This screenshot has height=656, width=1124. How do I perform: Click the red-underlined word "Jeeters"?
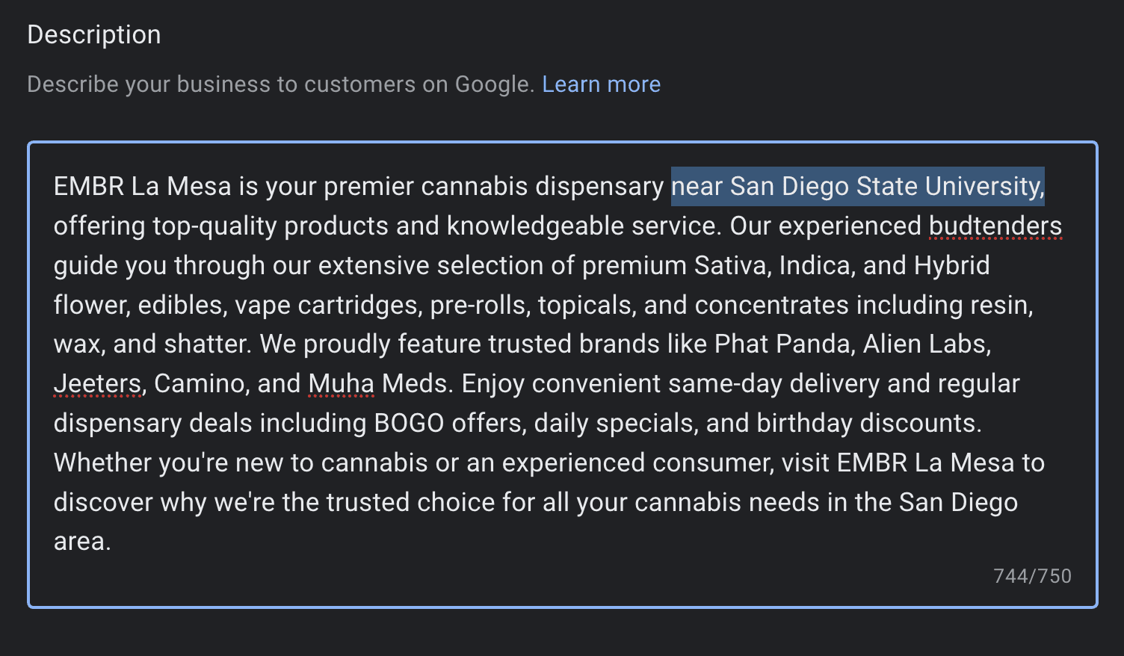click(x=97, y=383)
